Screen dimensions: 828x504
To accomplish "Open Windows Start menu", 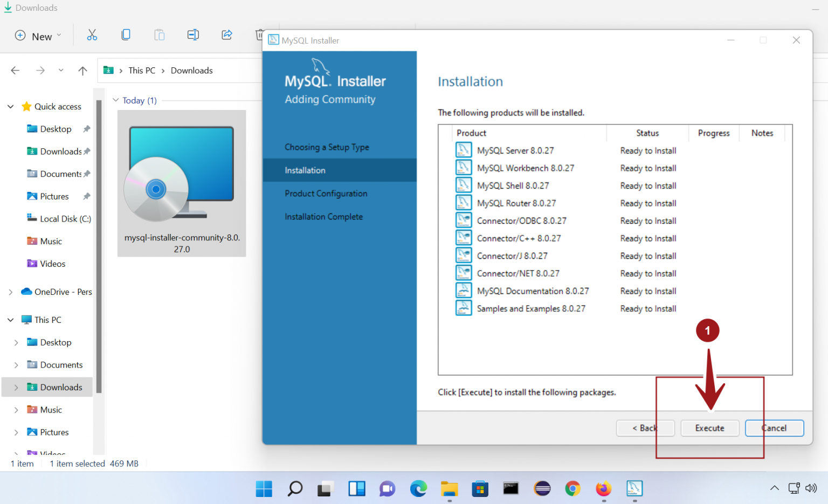I will (x=264, y=488).
